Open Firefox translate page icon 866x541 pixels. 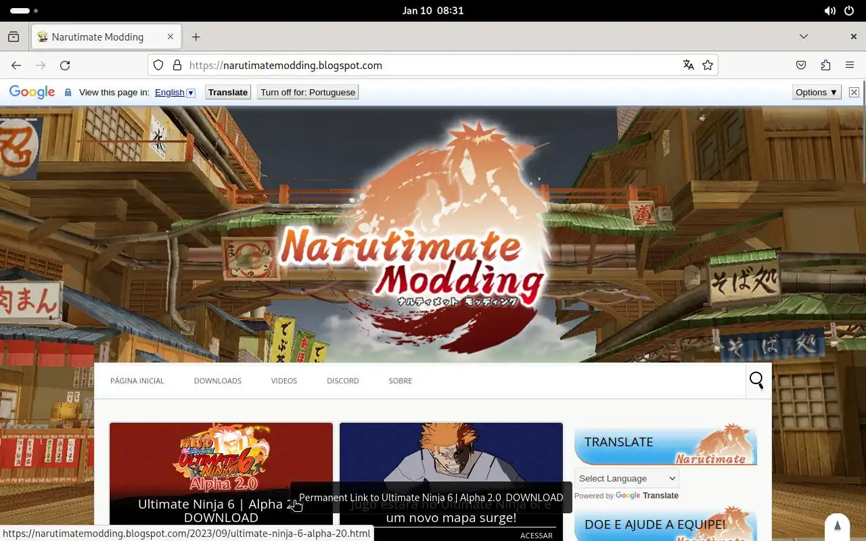click(x=689, y=65)
